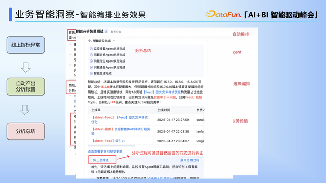This screenshot has width=326, height=183.
Task: Click the check icon beside 监控报警Agent执行完成
Action: [91, 49]
